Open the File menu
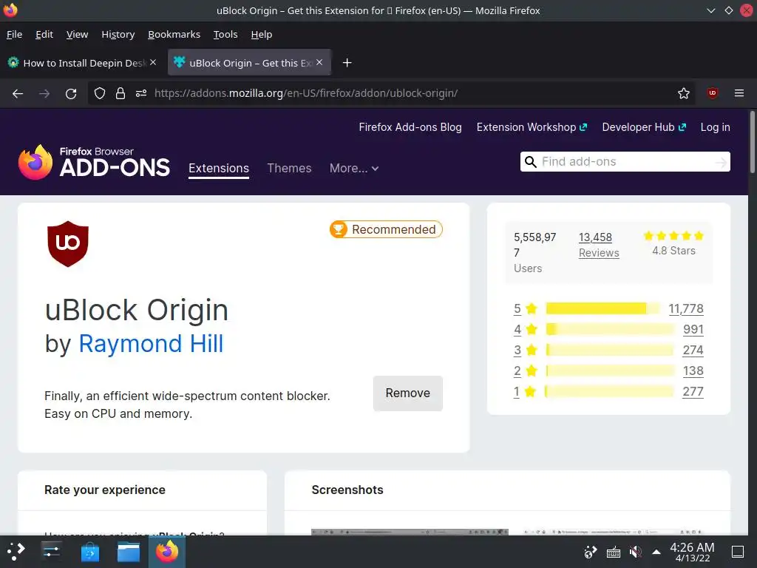This screenshot has height=568, width=757. pyautogui.click(x=15, y=34)
